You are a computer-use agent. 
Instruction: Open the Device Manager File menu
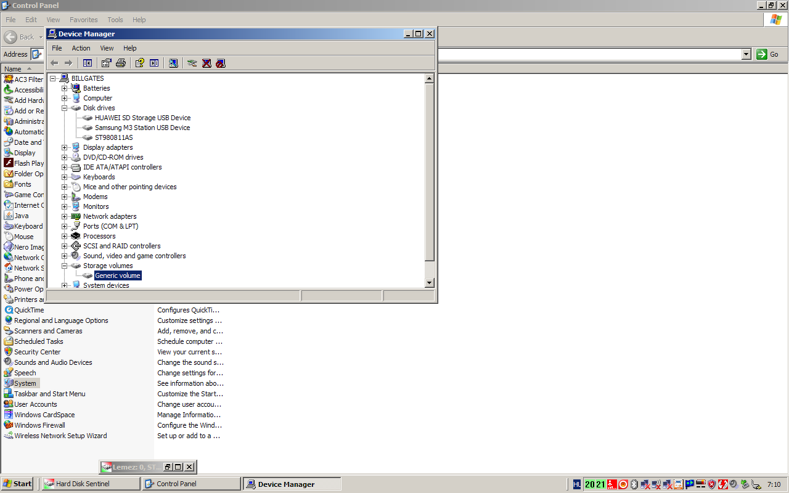tap(57, 48)
